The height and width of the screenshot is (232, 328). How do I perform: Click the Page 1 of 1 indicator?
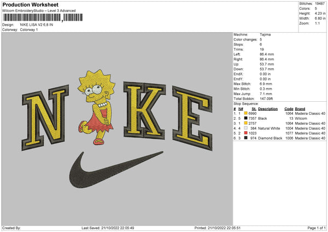pyautogui.click(x=317, y=228)
